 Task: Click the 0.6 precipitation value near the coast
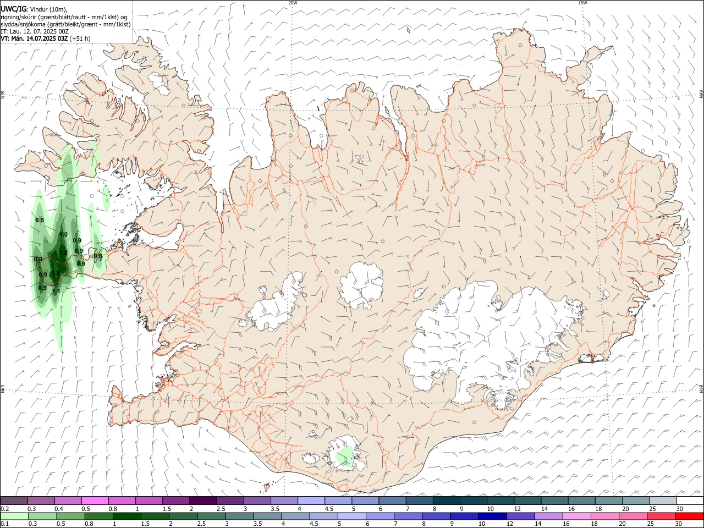pos(97,256)
